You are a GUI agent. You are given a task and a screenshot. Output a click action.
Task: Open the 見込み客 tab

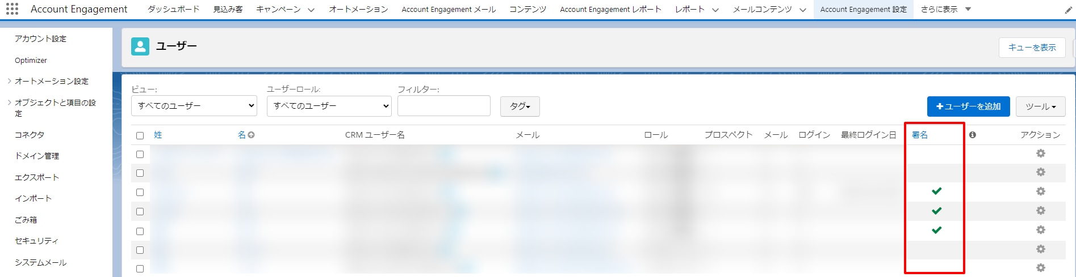tap(228, 9)
